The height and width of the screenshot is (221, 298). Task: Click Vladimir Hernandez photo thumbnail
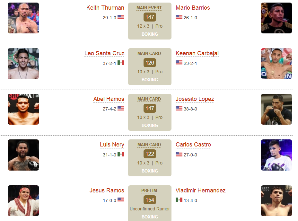coord(276,201)
